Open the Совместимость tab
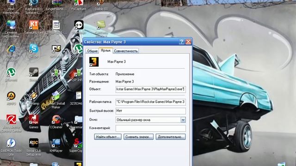The width and height of the screenshot is (296, 166). click(x=126, y=51)
